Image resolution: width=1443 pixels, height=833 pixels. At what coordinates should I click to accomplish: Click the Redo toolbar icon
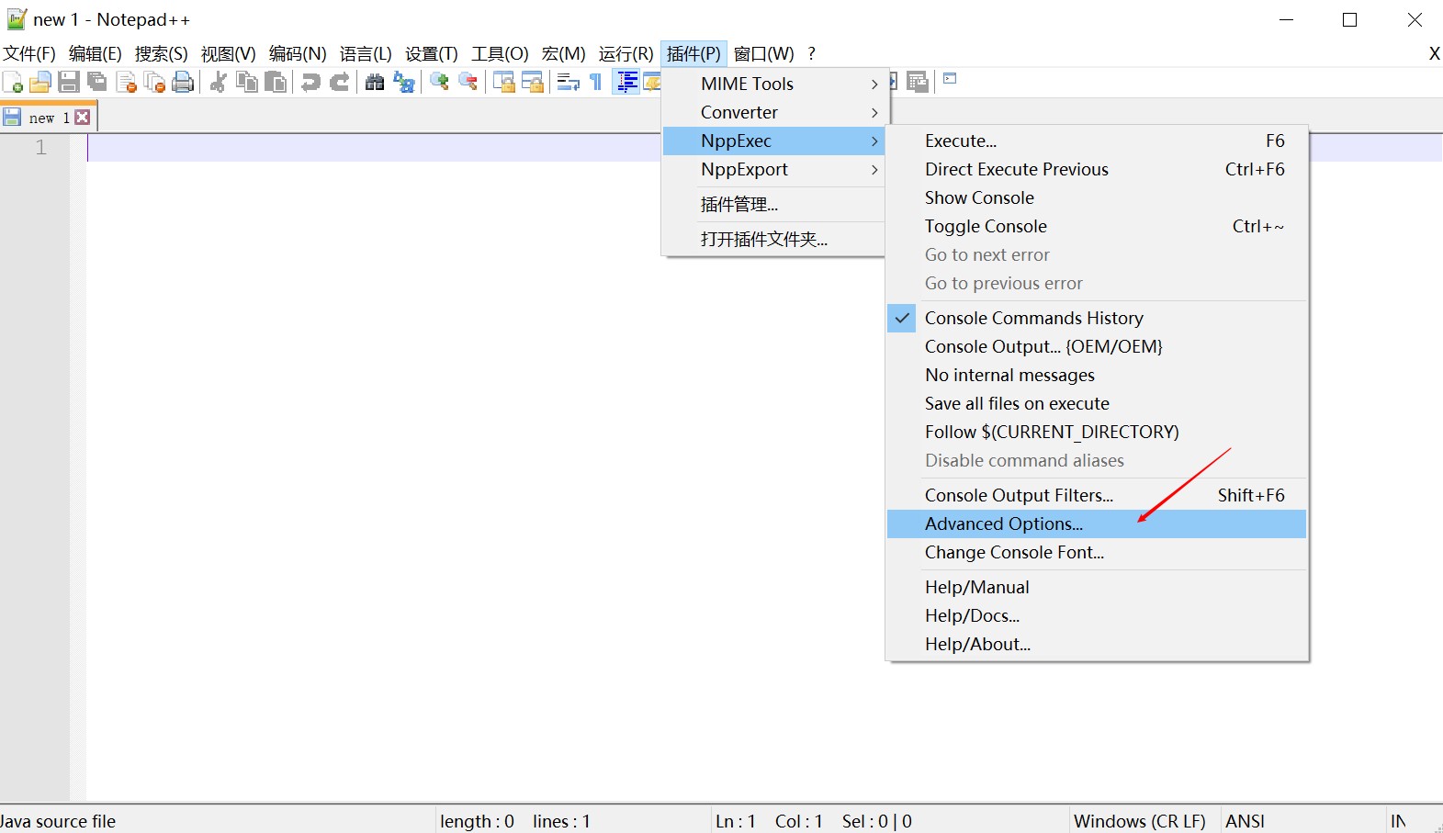point(339,83)
